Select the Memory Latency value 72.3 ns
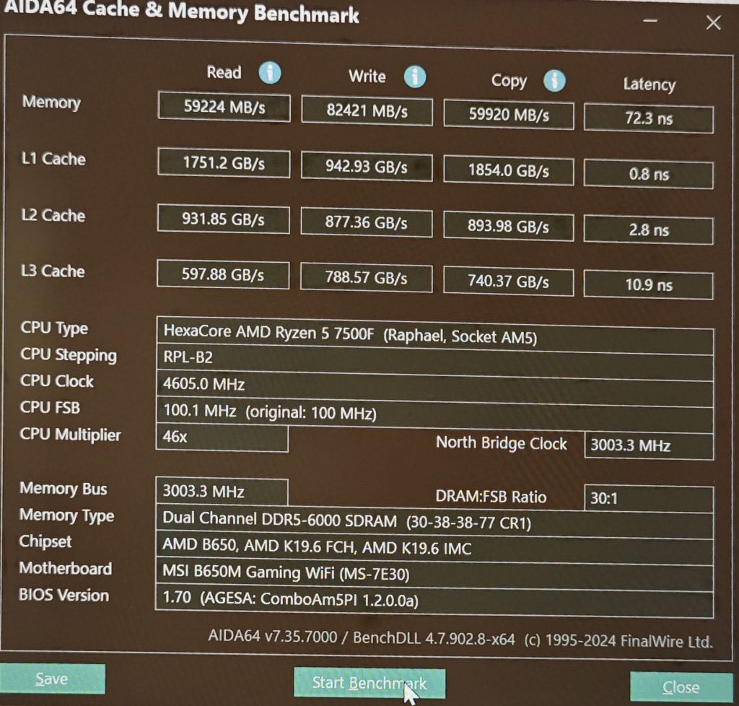The height and width of the screenshot is (706, 739). pos(647,116)
